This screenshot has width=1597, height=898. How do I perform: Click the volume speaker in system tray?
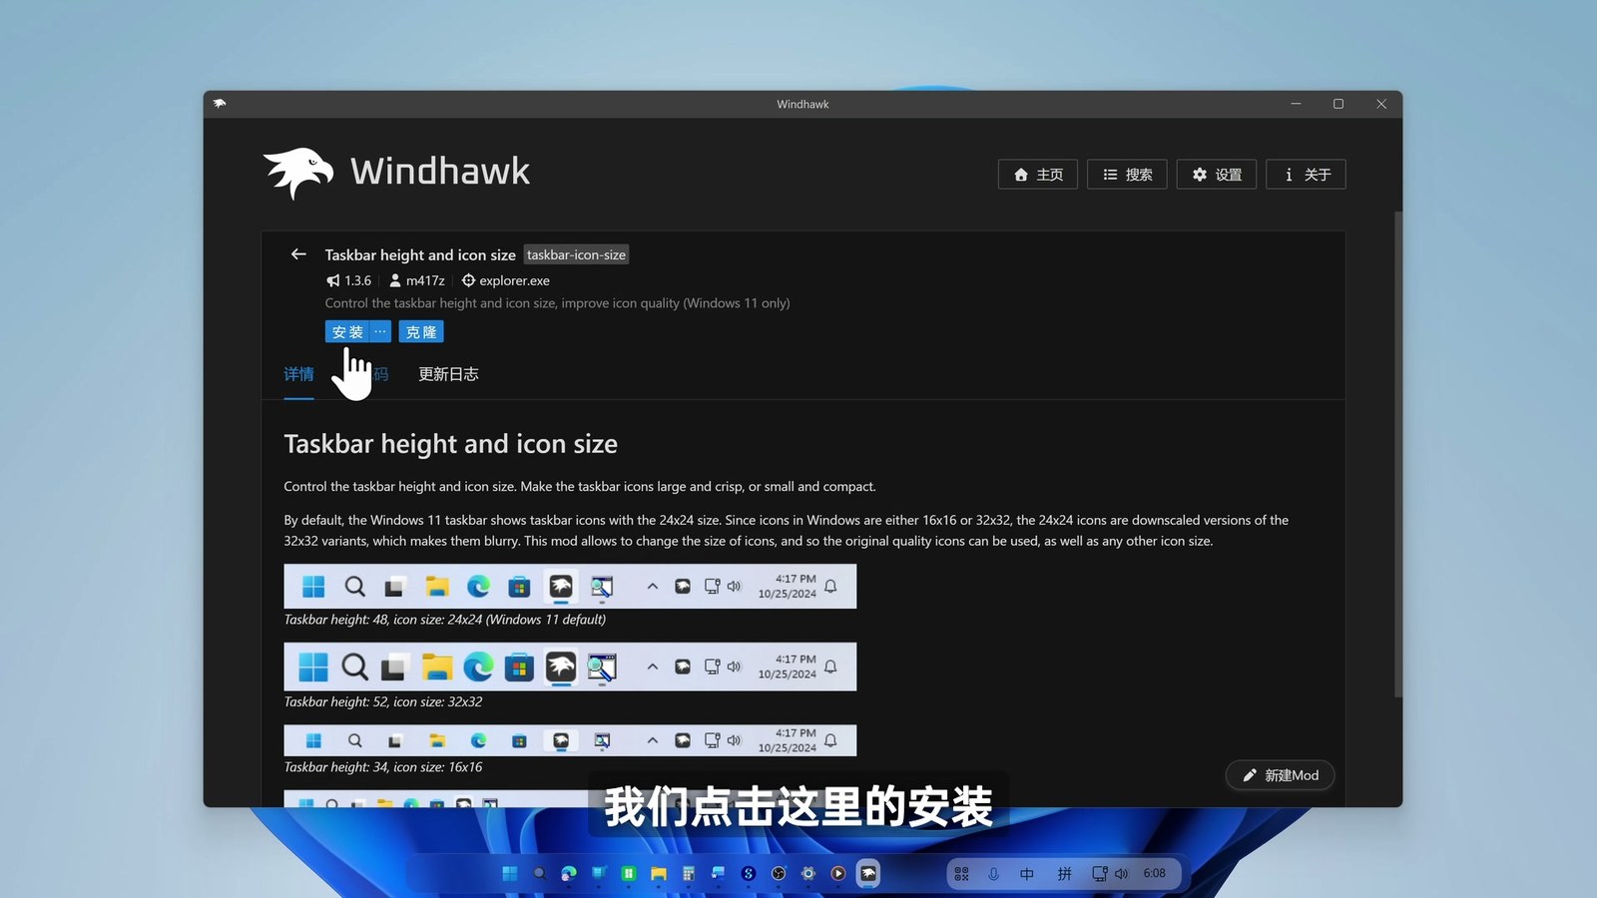point(1121,874)
